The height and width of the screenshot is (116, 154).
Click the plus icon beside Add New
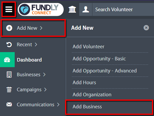(9, 28)
